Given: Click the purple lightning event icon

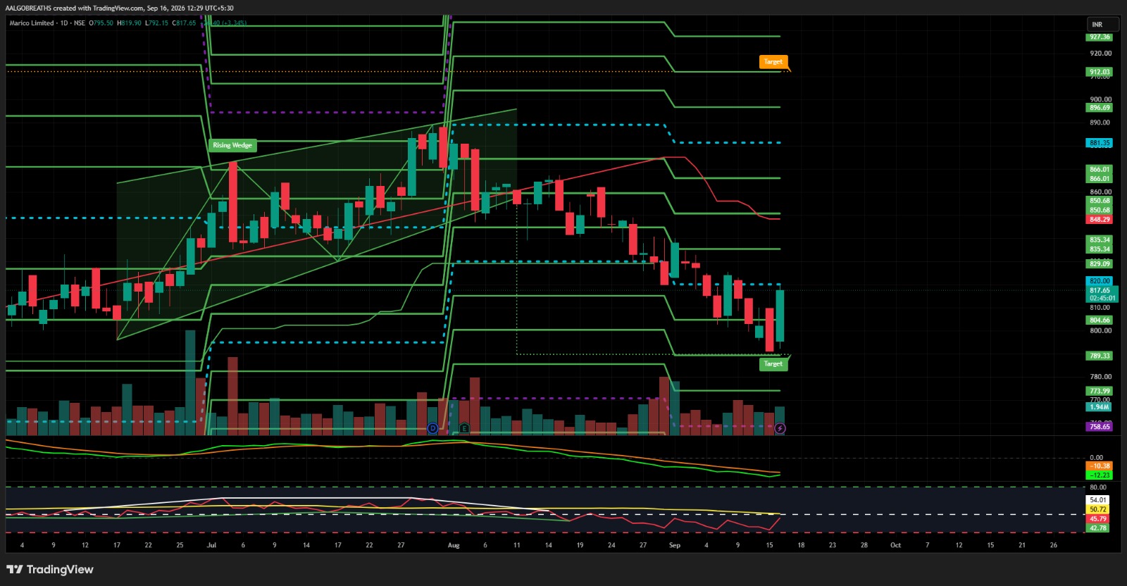Looking at the screenshot, I should pos(780,428).
